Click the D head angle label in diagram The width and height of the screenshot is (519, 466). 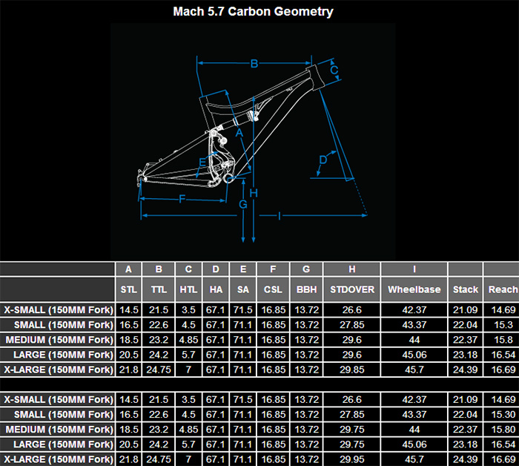coord(323,160)
